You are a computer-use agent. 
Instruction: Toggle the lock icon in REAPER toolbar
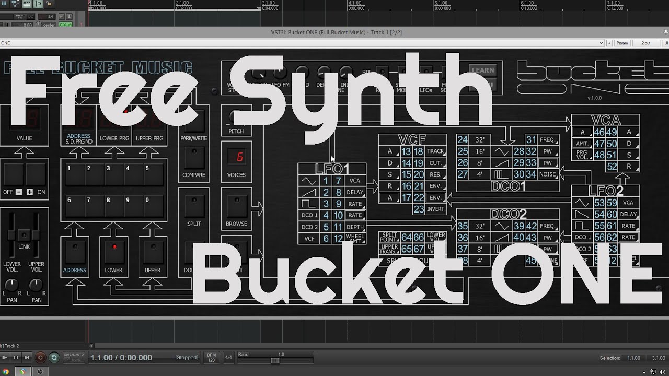[50, 4]
